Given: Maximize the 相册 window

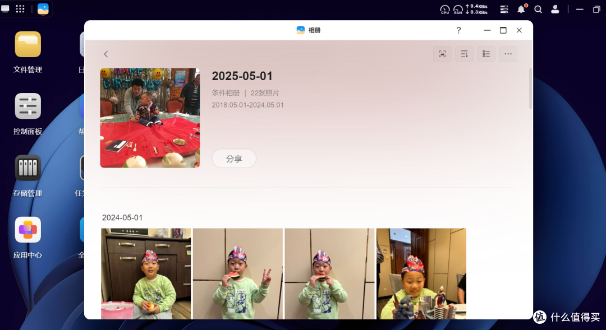Looking at the screenshot, I should click(503, 30).
